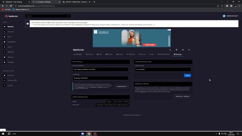The image size is (242, 136).
Task: Switch to the MySQL tab
Action: point(109,54)
